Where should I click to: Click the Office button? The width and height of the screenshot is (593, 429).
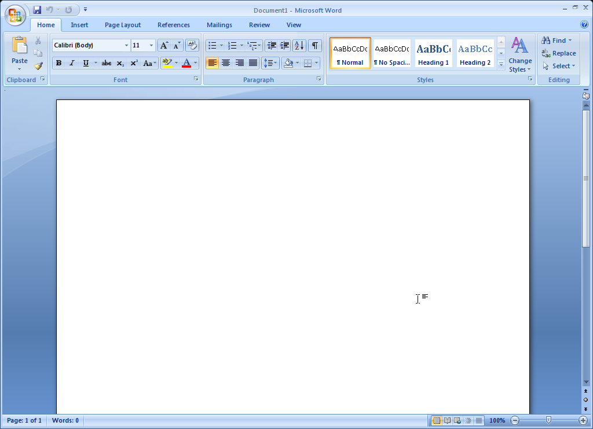tap(15, 15)
